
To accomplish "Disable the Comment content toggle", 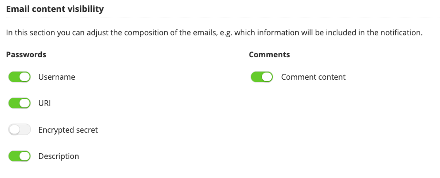I will tap(262, 77).
